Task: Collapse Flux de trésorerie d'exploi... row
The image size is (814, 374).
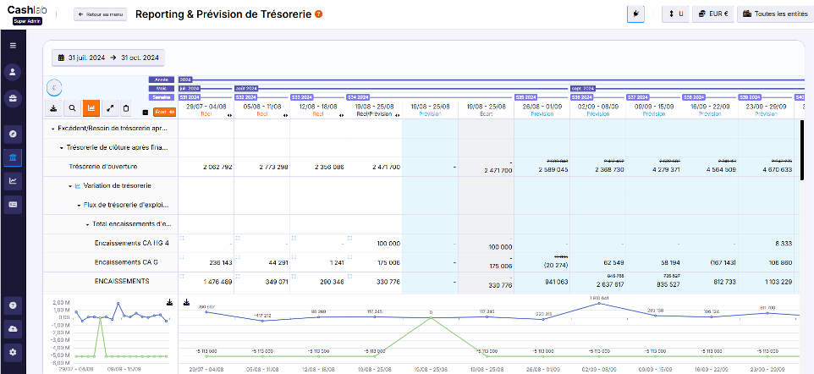Action: point(79,205)
